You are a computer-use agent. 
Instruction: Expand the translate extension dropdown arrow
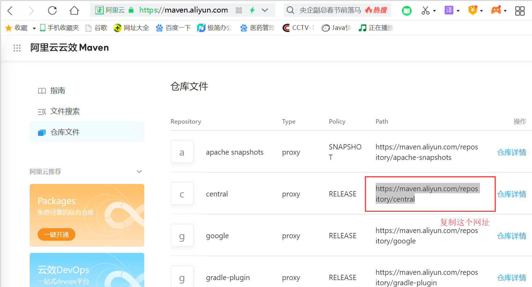pyautogui.click(x=458, y=11)
